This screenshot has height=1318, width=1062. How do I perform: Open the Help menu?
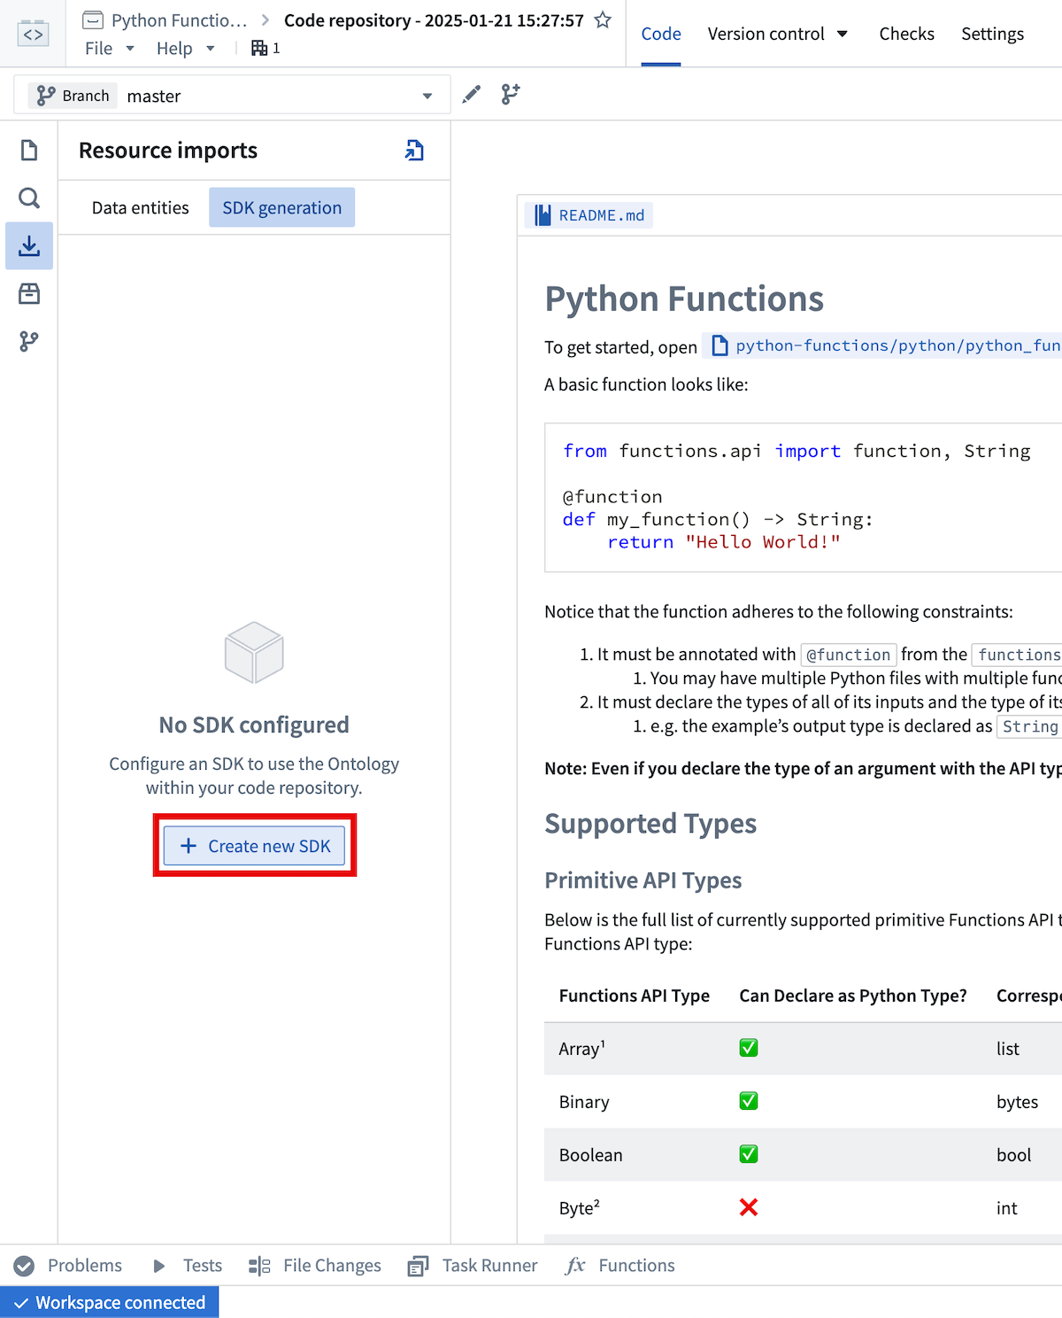pyautogui.click(x=186, y=48)
